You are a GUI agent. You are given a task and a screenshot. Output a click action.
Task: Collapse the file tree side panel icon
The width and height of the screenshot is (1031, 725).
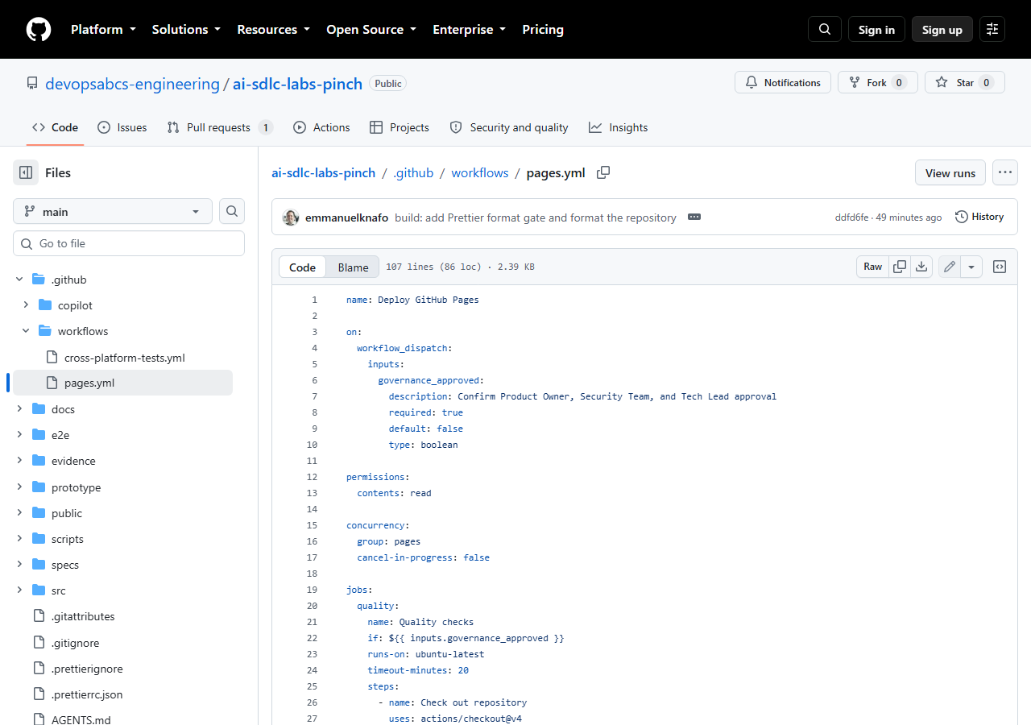(x=26, y=172)
